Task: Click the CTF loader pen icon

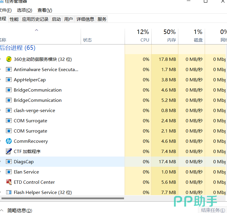Action: pos(9,151)
